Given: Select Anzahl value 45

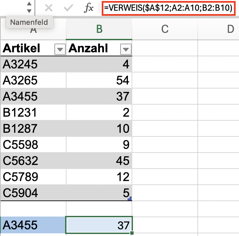Looking at the screenshot, I should tap(99, 161).
